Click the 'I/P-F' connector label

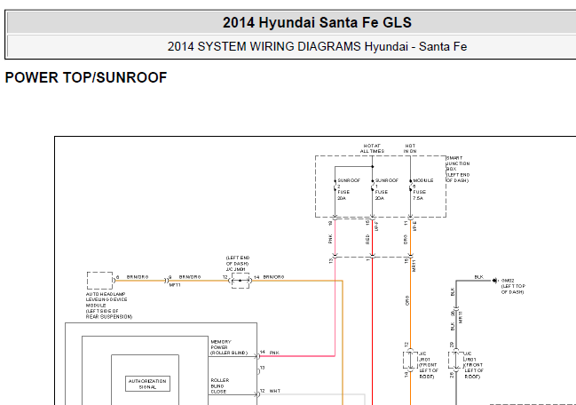[x=377, y=226]
